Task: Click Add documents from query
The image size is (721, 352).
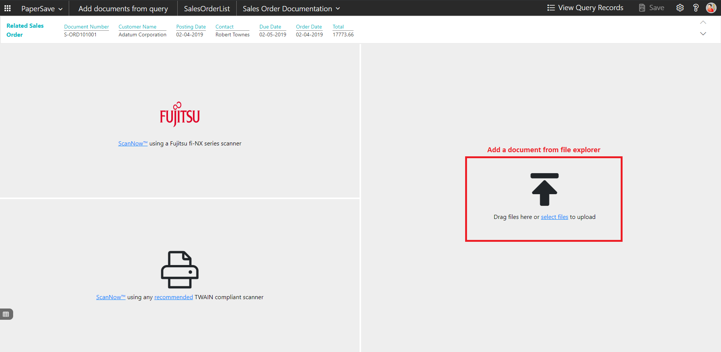Action: [x=123, y=9]
